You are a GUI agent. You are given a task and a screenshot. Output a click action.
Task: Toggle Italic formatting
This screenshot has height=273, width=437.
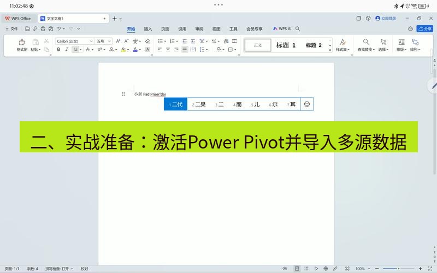click(67, 49)
